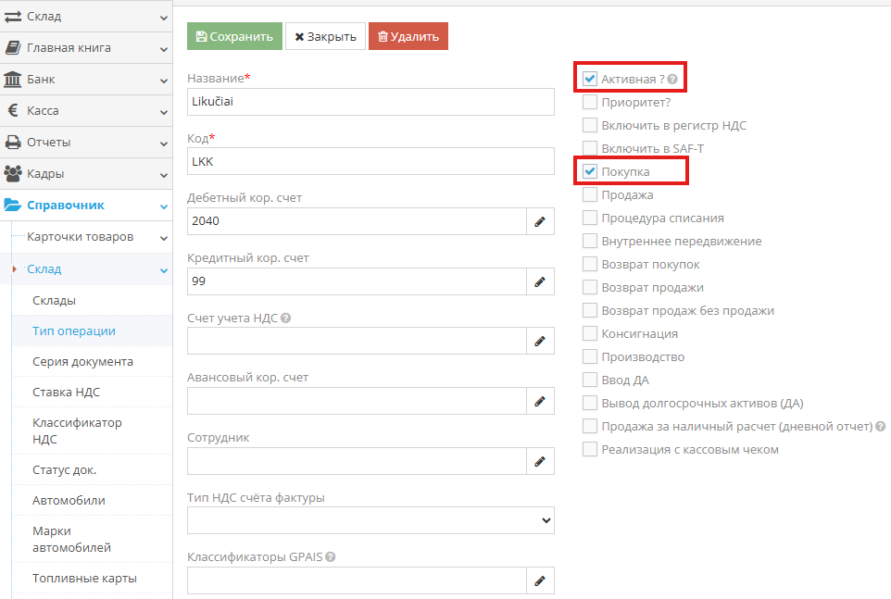The image size is (891, 599).
Task: Click the pencil icon for Классификаторы GPAIS
Action: click(540, 580)
